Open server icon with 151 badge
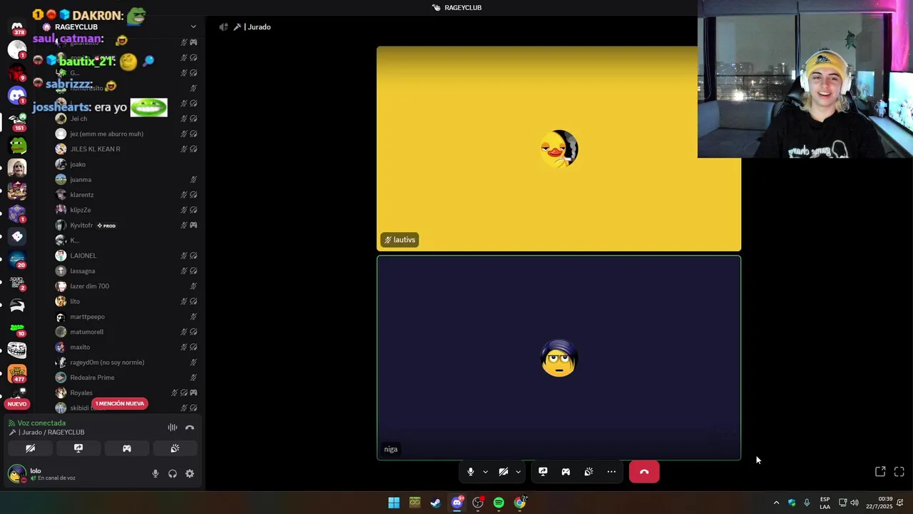Viewport: 913px width, 514px height. point(17,122)
